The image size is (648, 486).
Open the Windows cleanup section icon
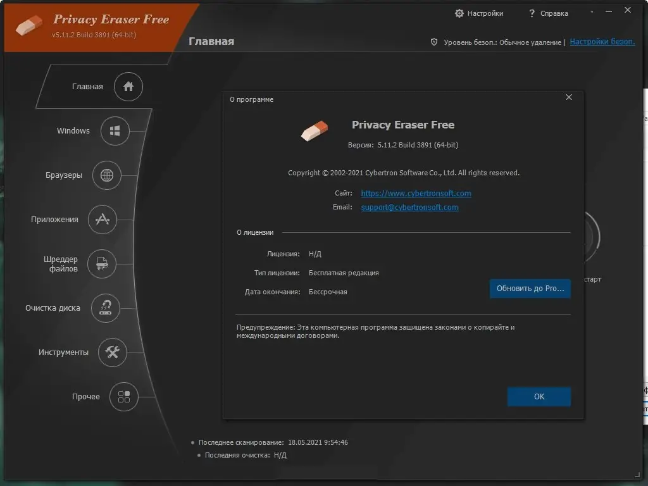tap(115, 131)
